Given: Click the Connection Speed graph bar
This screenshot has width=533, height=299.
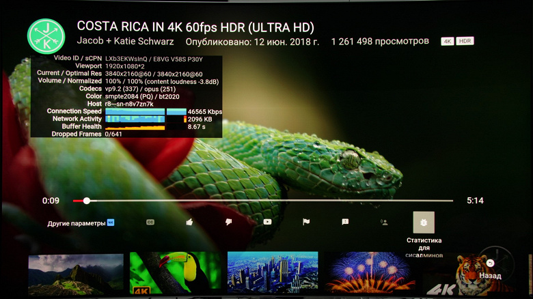Looking at the screenshot, I should pyautogui.click(x=146, y=111).
